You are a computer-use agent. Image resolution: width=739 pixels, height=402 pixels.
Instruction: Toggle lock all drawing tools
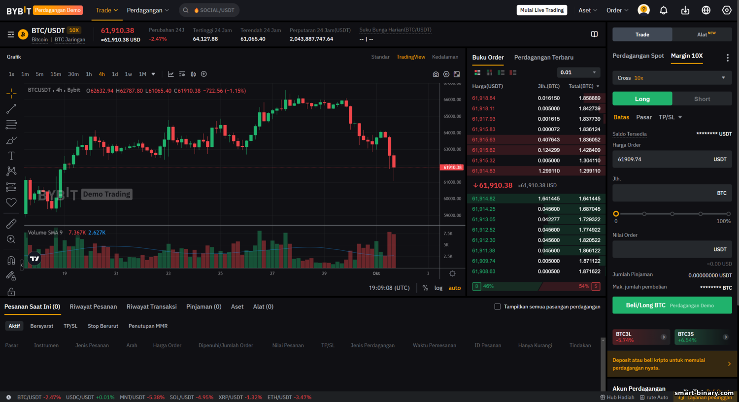[x=11, y=292]
